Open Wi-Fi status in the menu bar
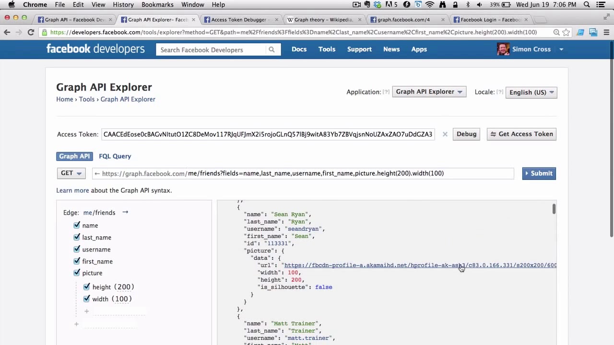Screen dimensions: 614x345 [x=430, y=5]
